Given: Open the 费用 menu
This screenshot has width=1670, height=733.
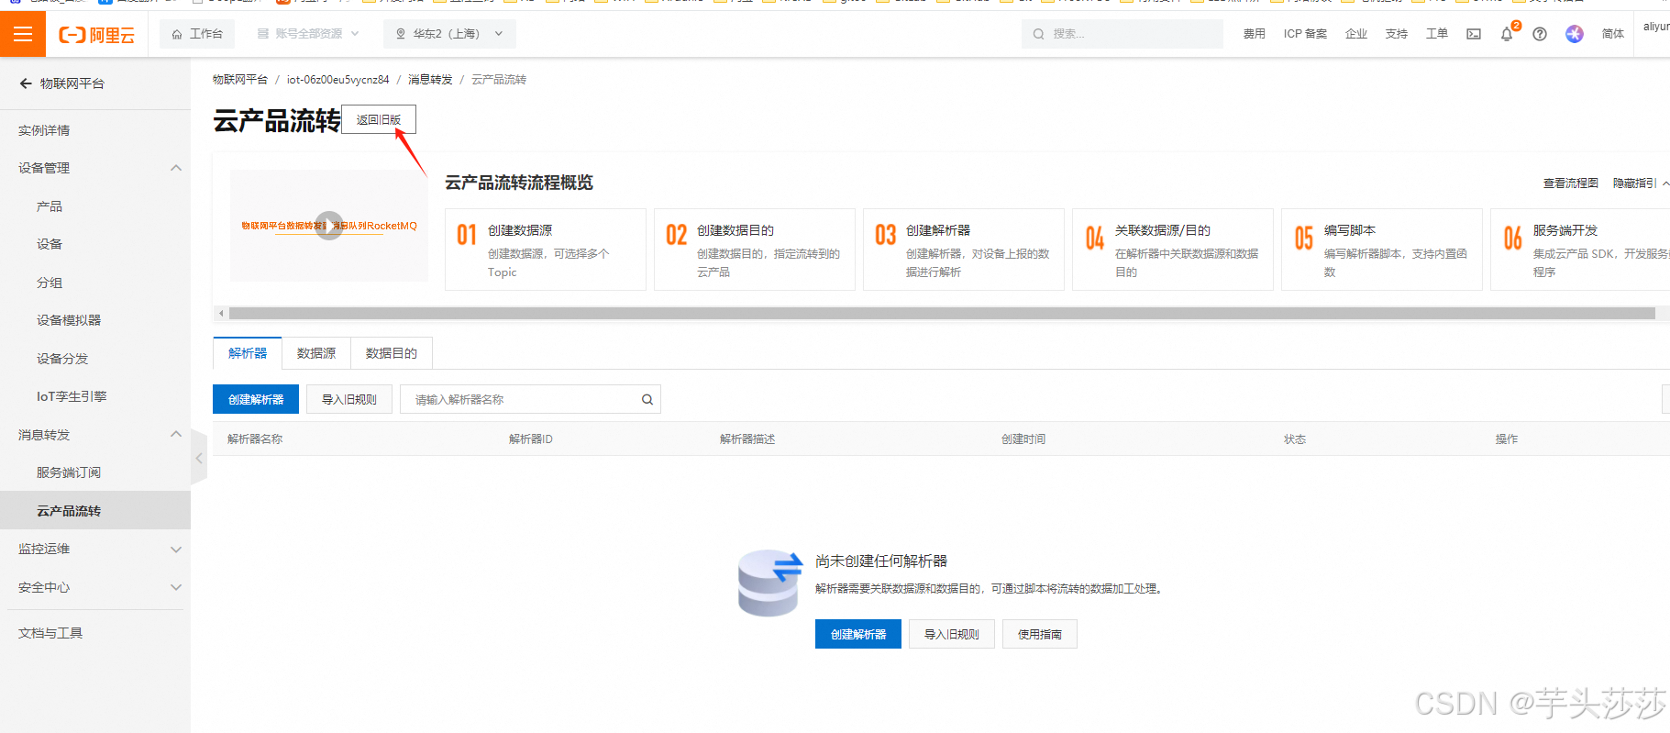Looking at the screenshot, I should [x=1255, y=34].
